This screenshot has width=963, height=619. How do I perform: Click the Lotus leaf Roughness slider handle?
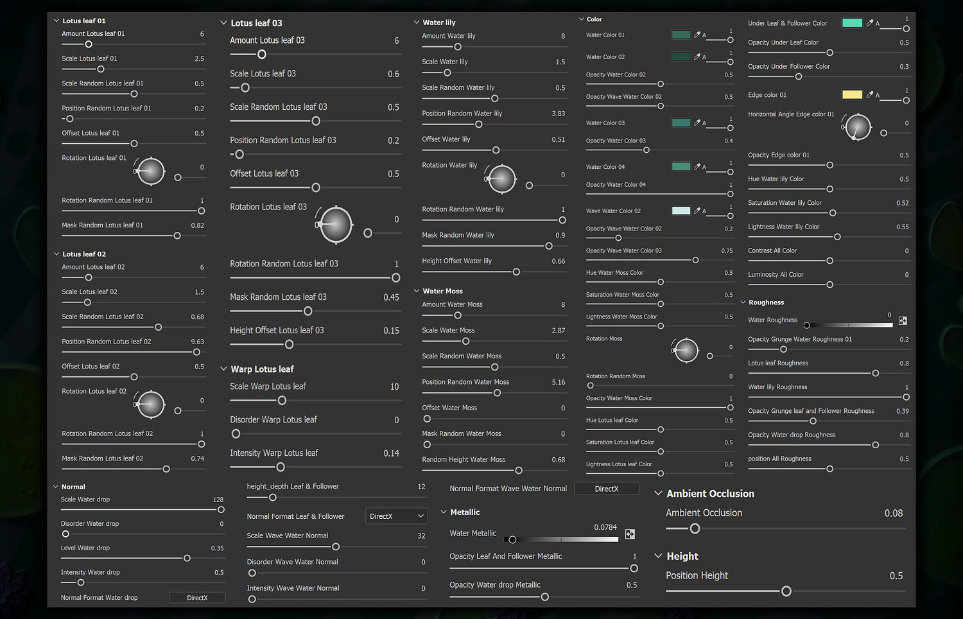(x=875, y=373)
